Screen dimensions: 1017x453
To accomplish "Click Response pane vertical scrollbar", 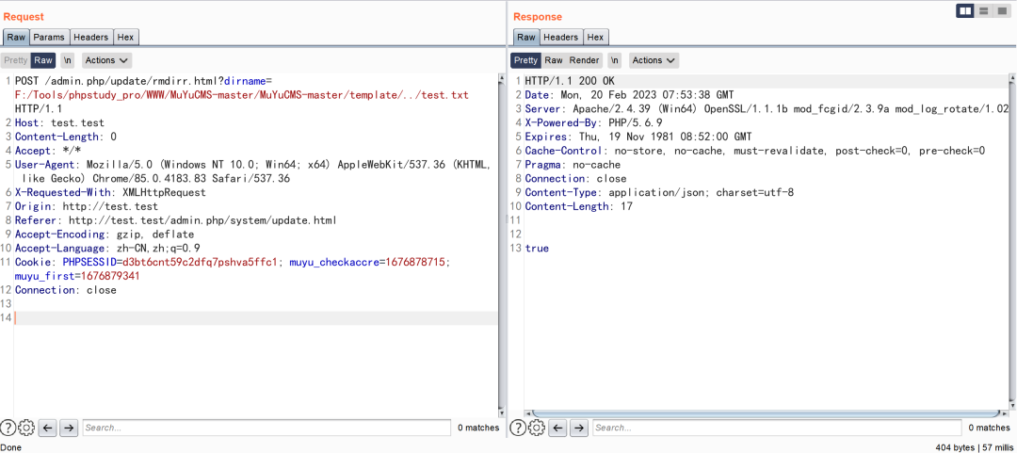I will [x=1011, y=240].
